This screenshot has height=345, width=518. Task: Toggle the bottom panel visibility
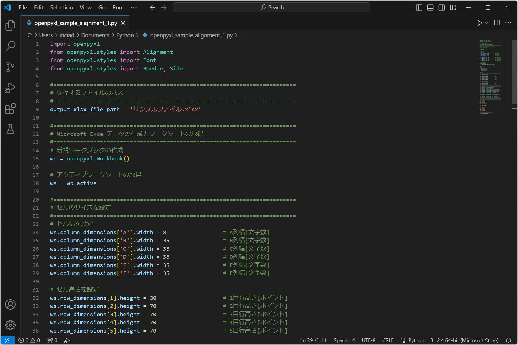click(x=430, y=8)
